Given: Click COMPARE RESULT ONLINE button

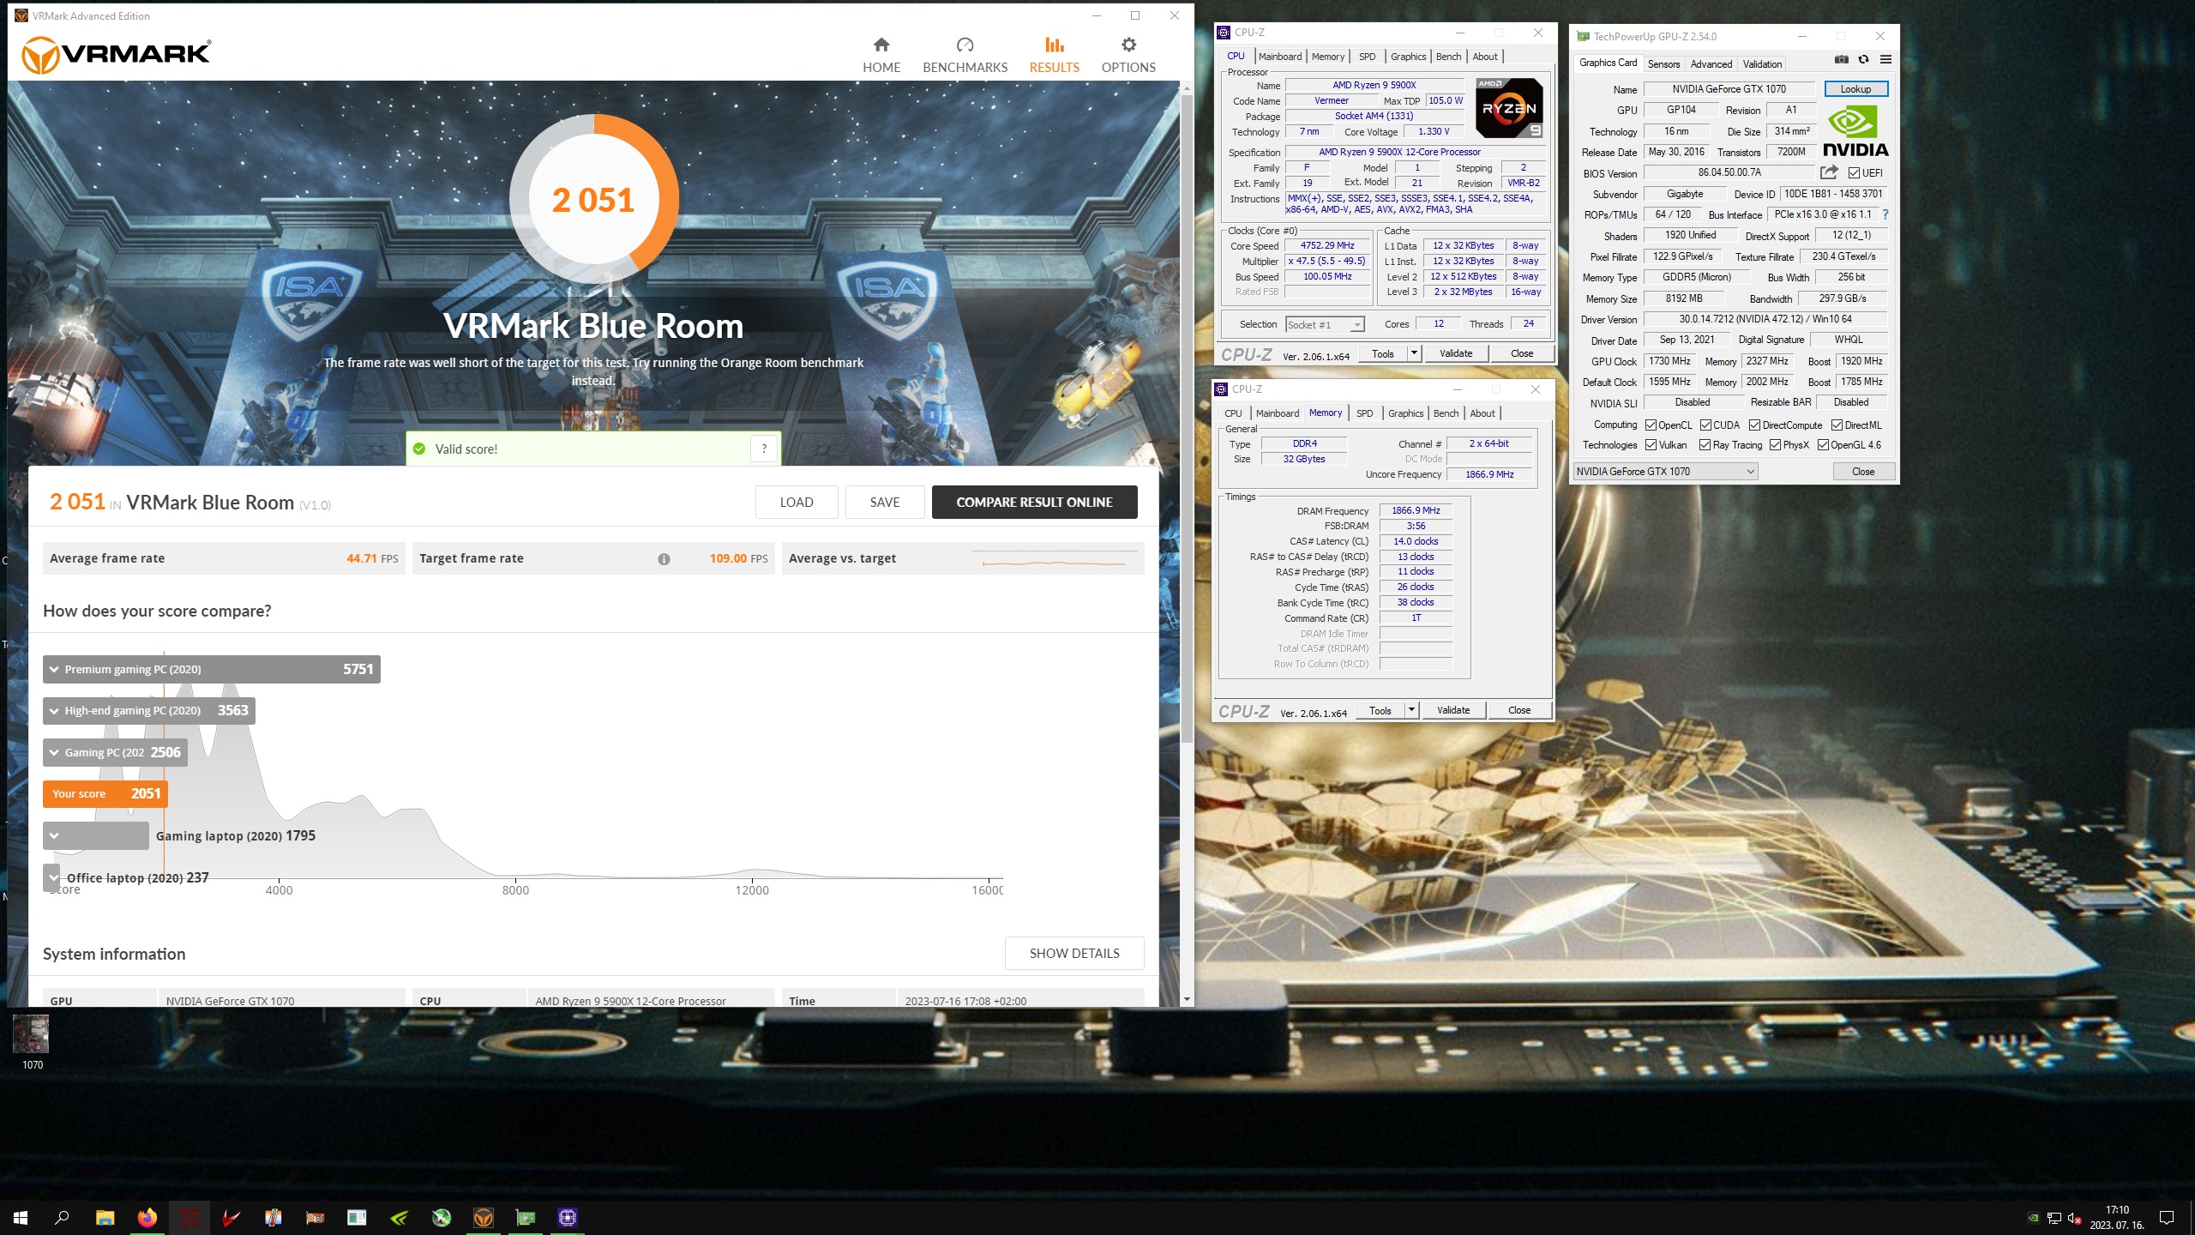Looking at the screenshot, I should pos(1034,503).
